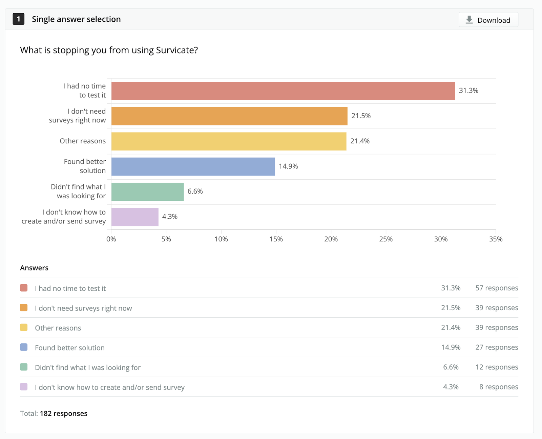Image resolution: width=542 pixels, height=439 pixels.
Task: Click the "Other reasons" chart axis label
Action: pos(83,141)
